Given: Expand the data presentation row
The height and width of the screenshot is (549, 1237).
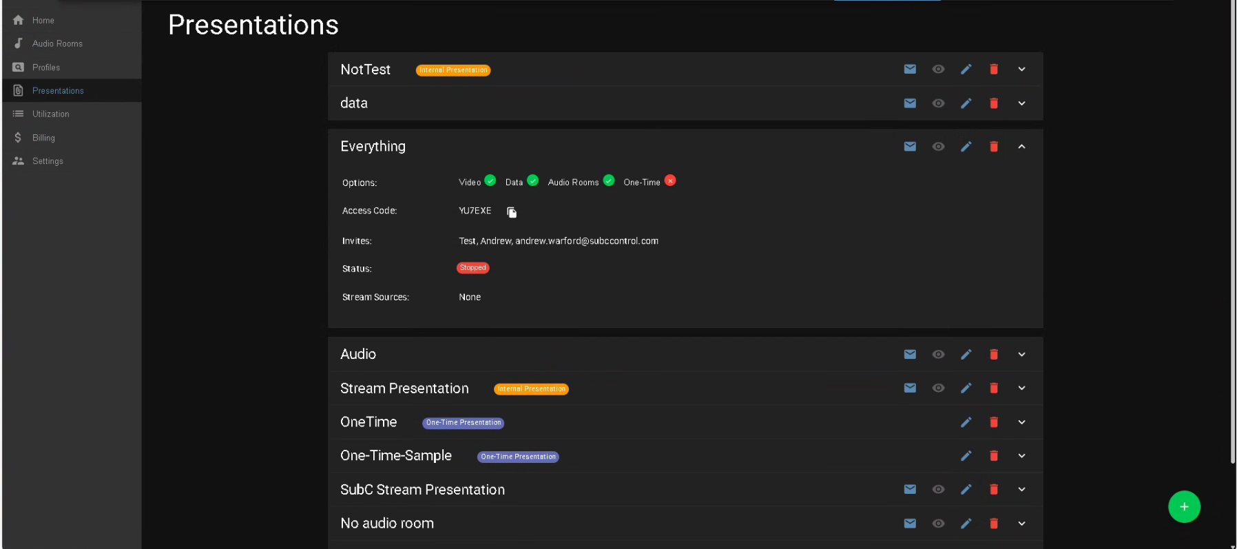Looking at the screenshot, I should tap(1021, 103).
